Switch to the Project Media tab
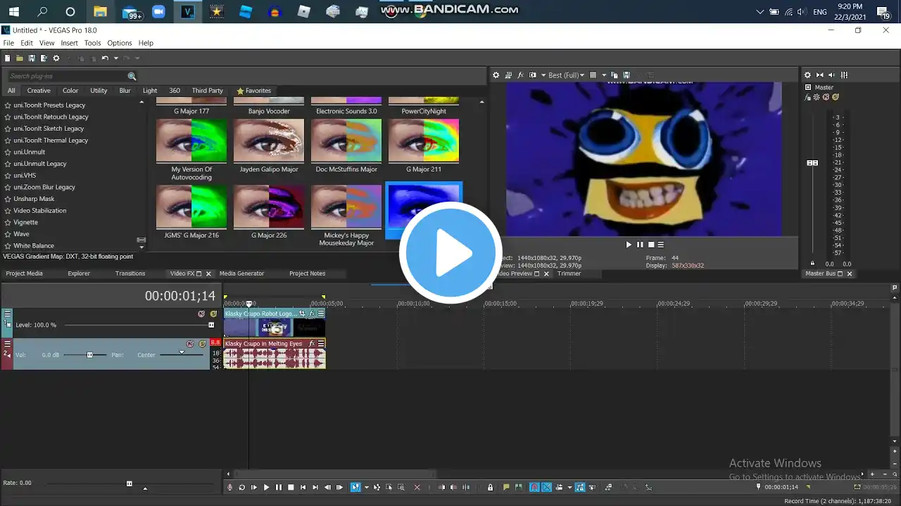 (x=25, y=273)
